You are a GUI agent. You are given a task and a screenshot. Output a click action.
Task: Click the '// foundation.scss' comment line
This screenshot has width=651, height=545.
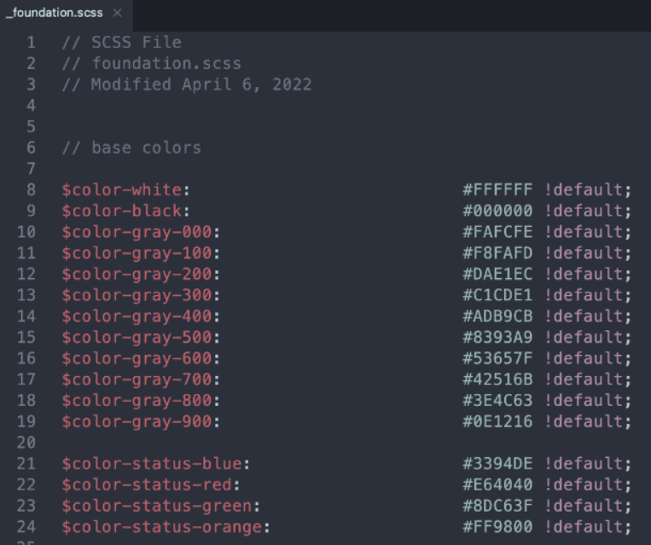click(152, 63)
